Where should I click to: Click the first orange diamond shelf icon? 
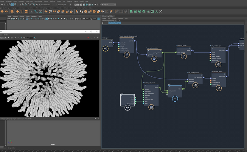(2, 11)
